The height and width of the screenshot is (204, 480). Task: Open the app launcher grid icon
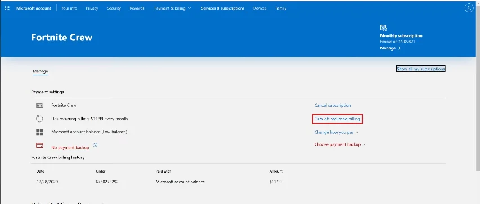pos(7,8)
